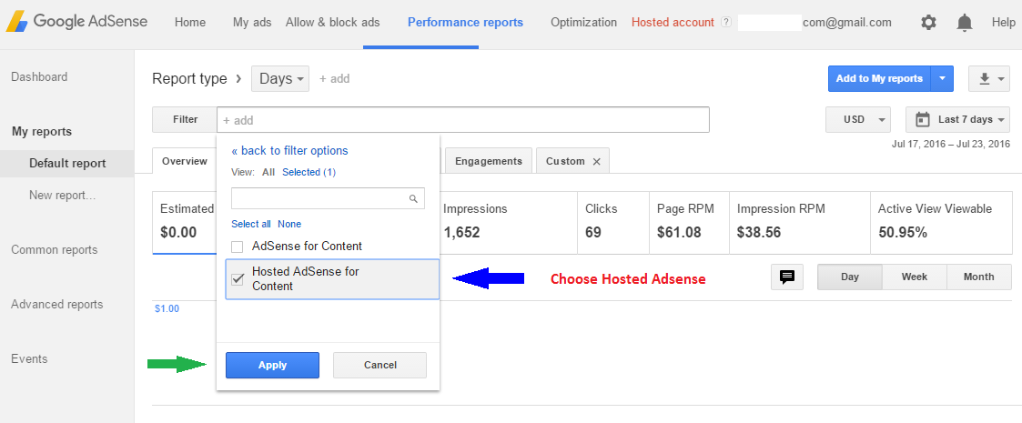Open My reports in the sidebar
This screenshot has width=1022, height=423.
42,132
